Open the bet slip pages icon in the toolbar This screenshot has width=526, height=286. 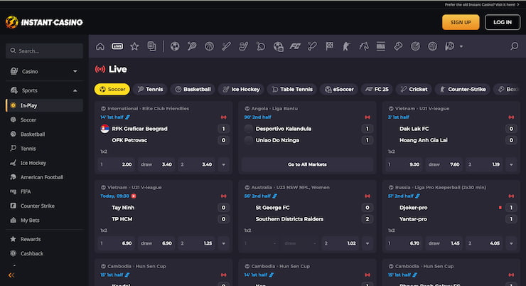pyautogui.click(x=151, y=46)
